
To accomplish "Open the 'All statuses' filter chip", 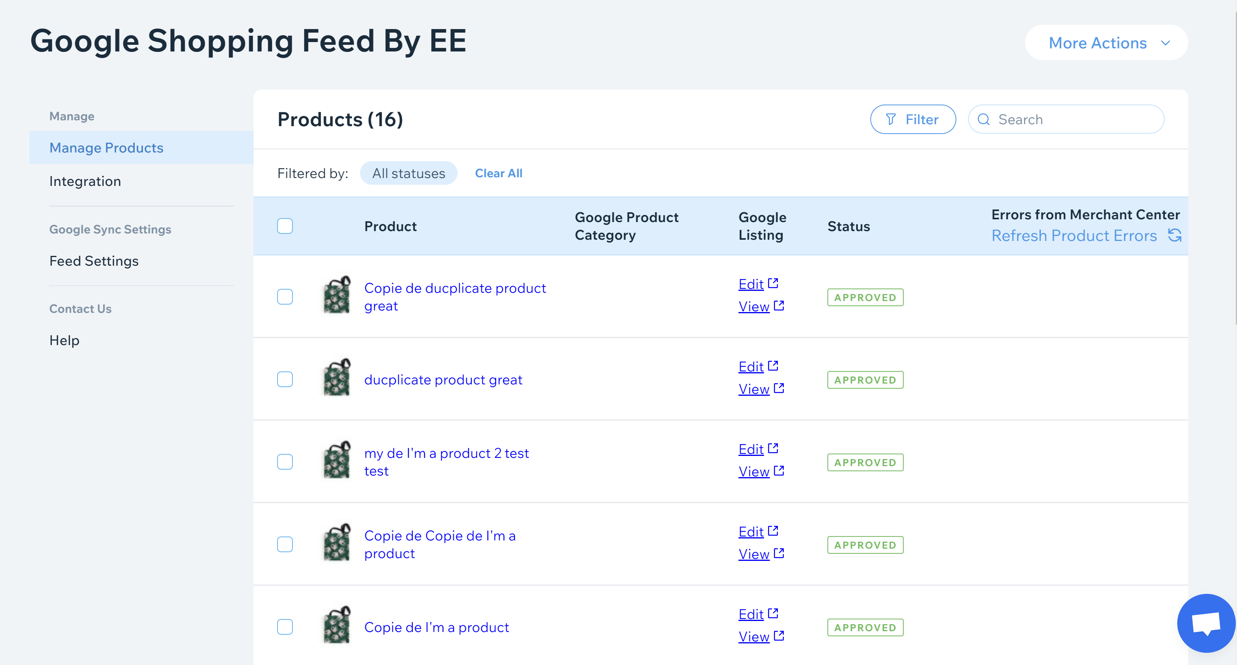I will [408, 173].
